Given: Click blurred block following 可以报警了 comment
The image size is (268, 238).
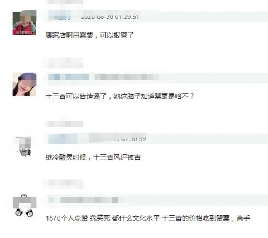Looking at the screenshot, I should tap(63, 63).
